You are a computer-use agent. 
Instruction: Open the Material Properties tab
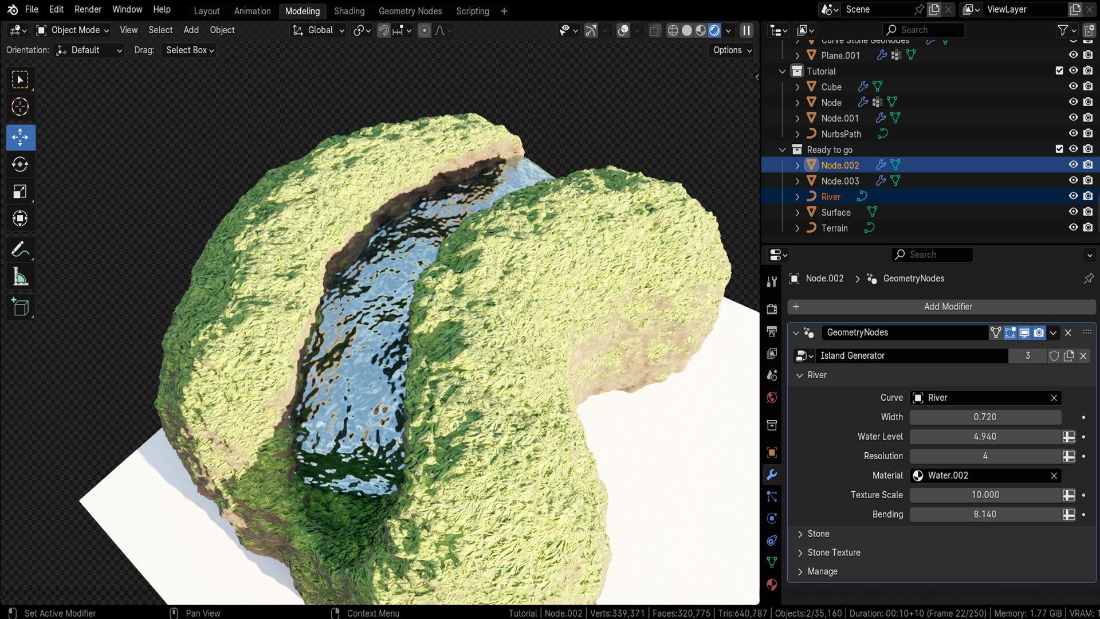(772, 585)
